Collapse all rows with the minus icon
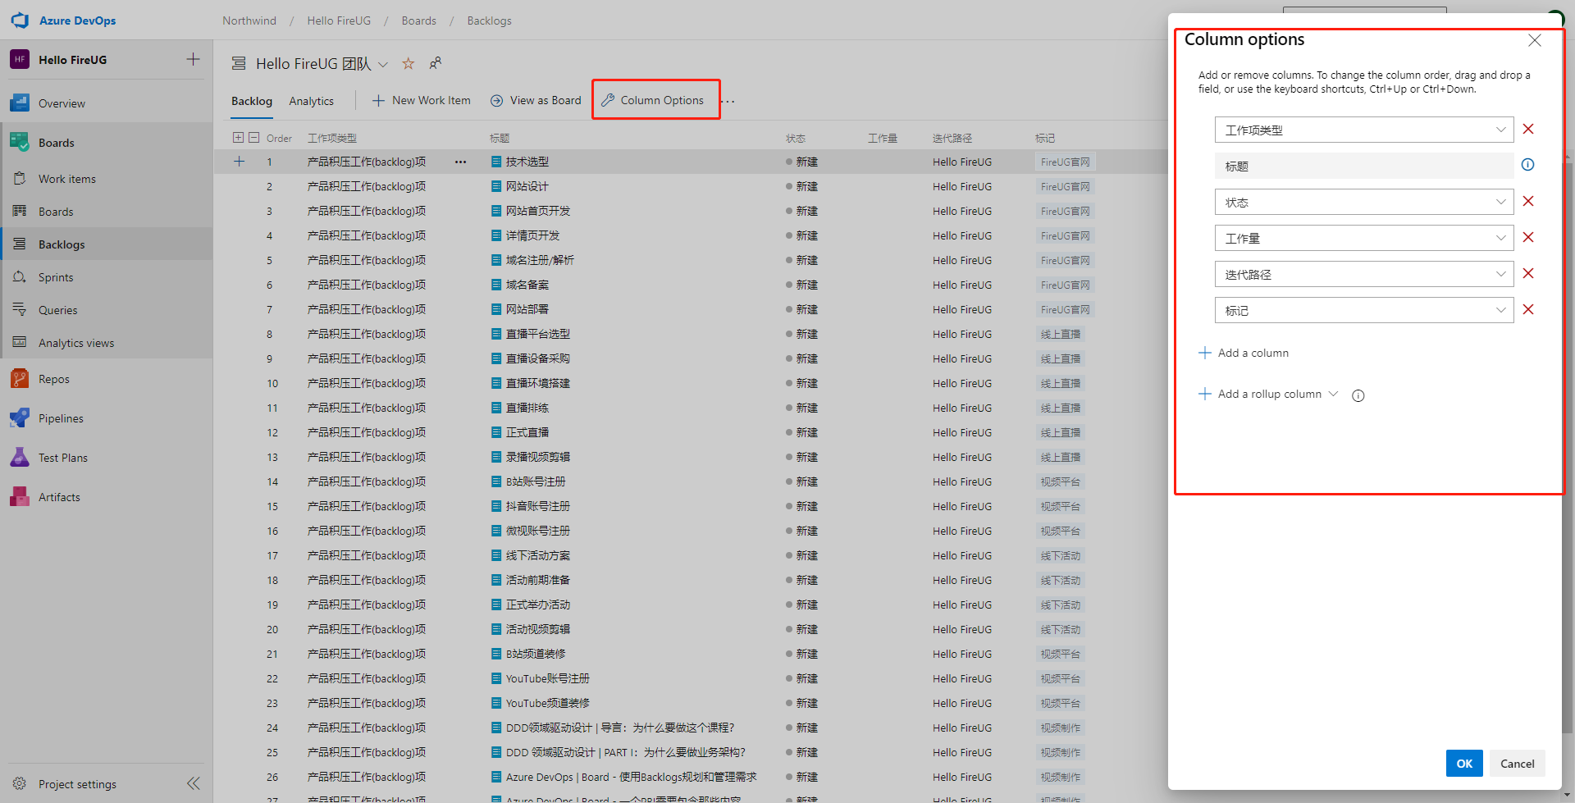Viewport: 1575px width, 803px height. (x=253, y=137)
